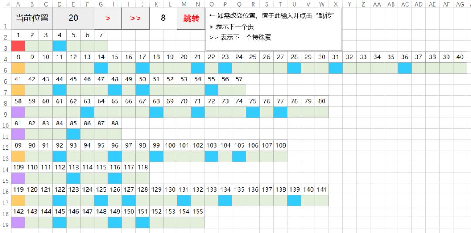Viewport: 471px width, 233px height.
Task: Click the cell with number 7
Action: coord(101,35)
